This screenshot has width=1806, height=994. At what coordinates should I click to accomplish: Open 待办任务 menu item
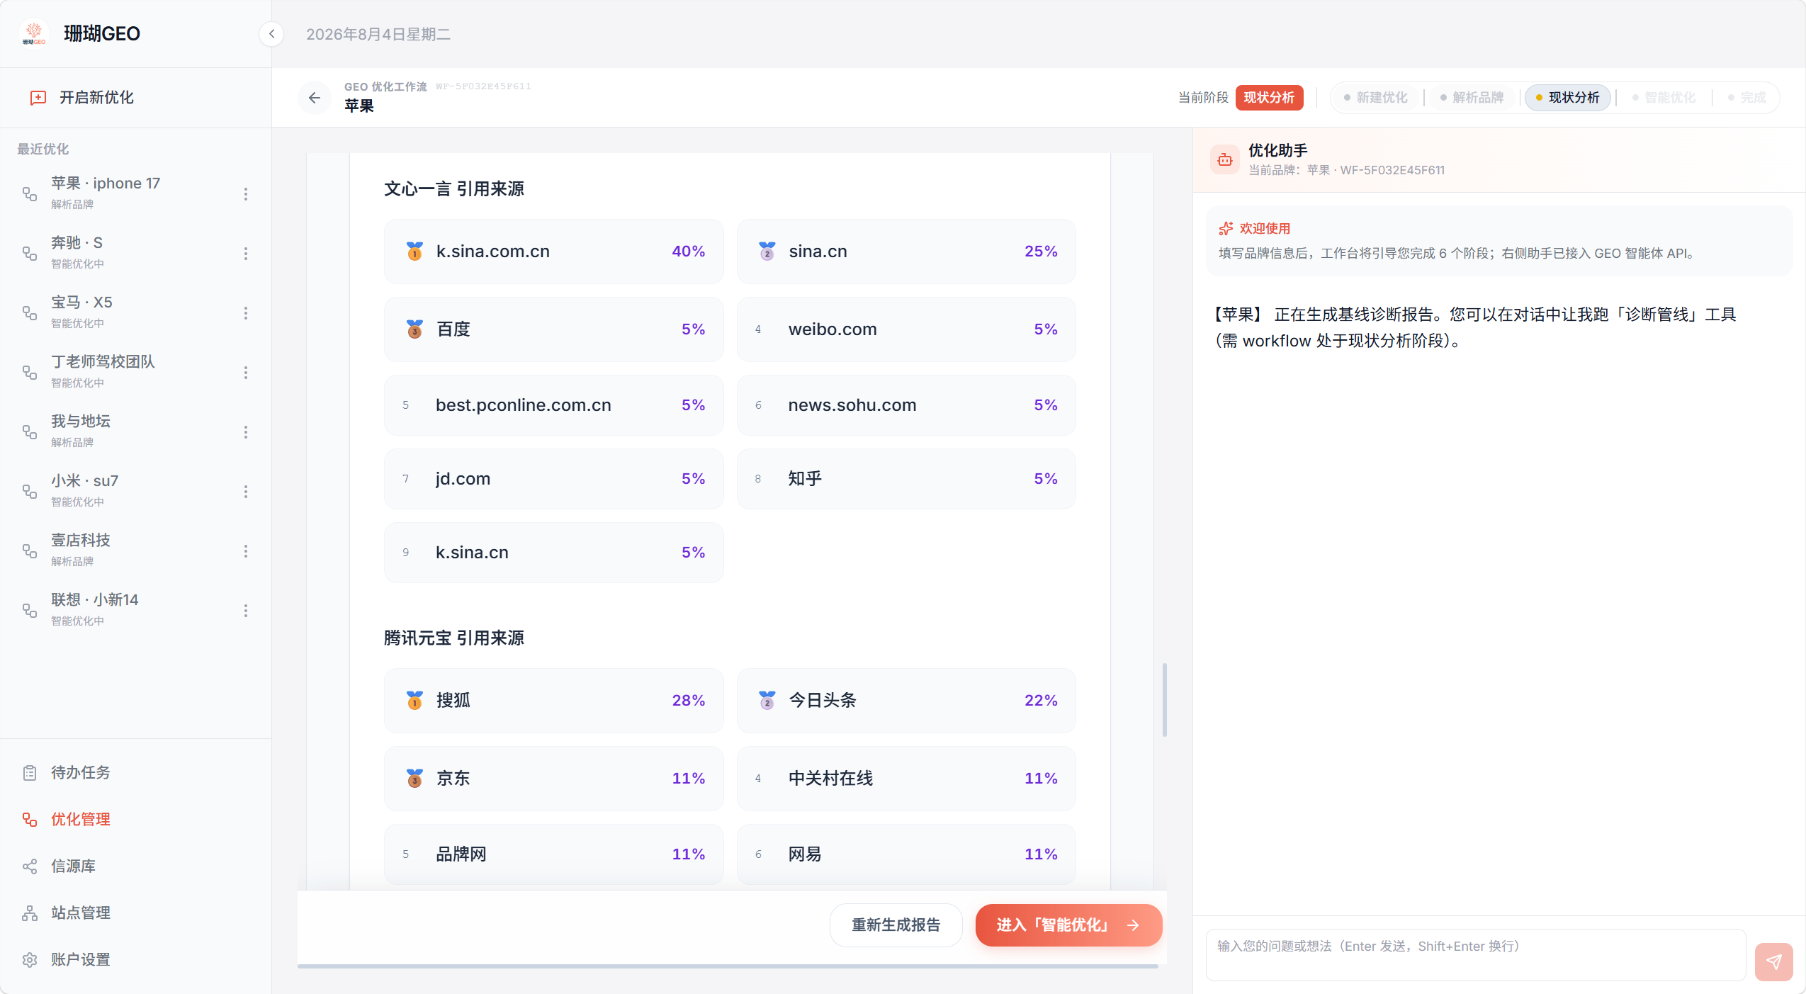135,772
